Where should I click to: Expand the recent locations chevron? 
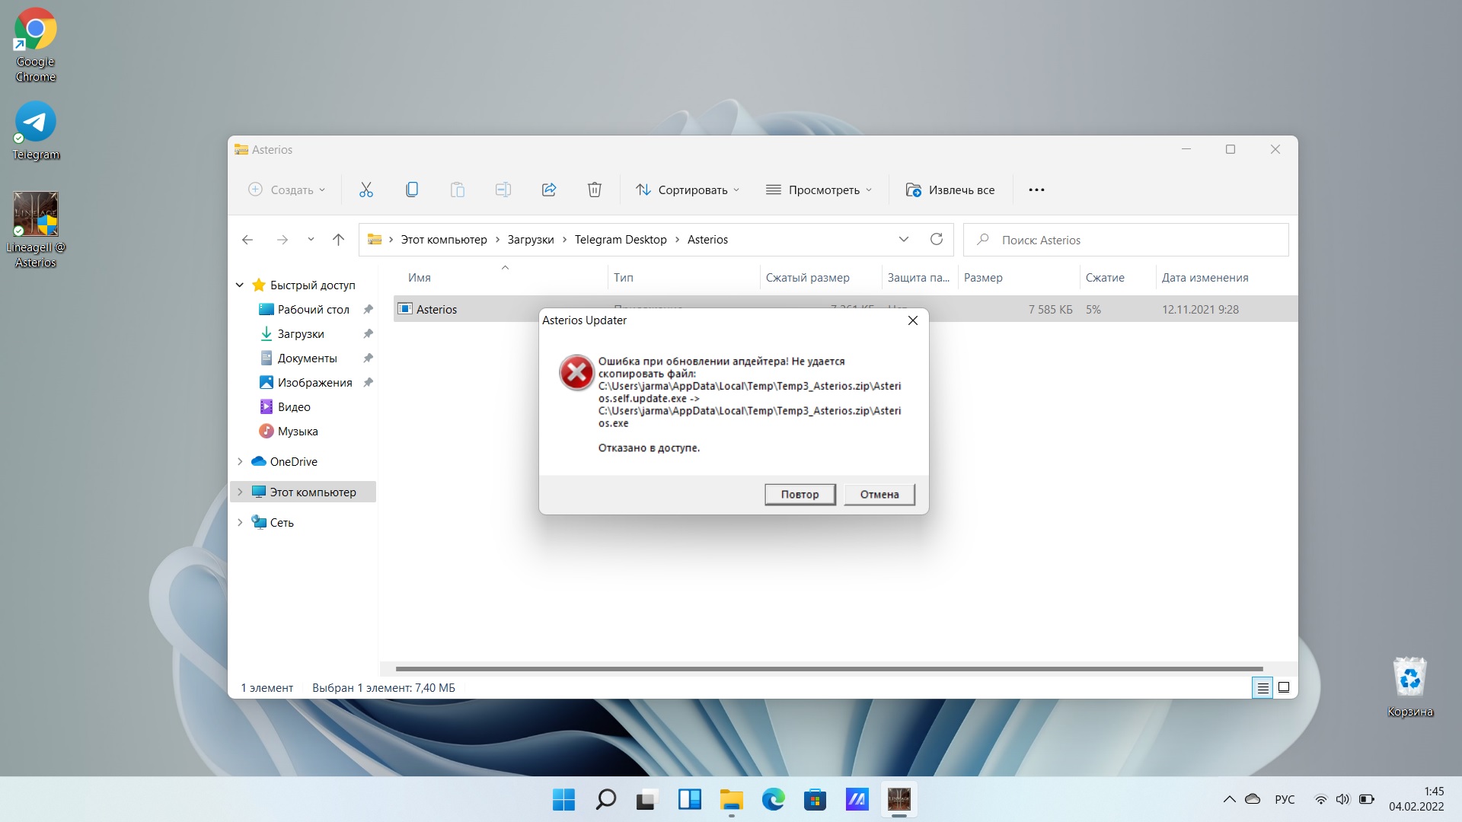(x=311, y=240)
